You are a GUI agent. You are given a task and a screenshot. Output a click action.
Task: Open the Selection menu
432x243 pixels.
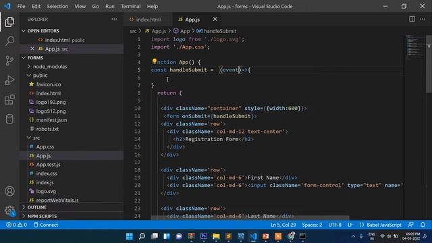pyautogui.click(x=57, y=6)
